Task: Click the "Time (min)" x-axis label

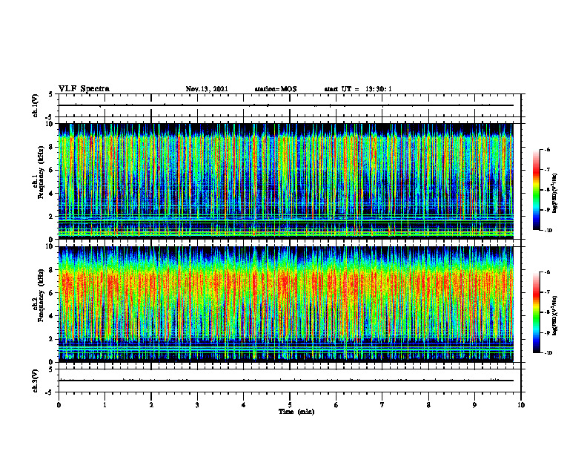Action: pos(296,412)
